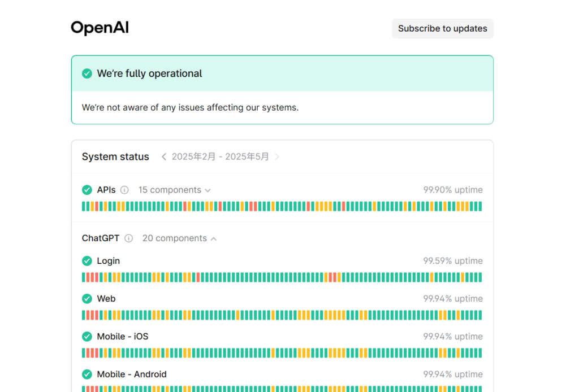Click the Mobile - iOS uptime history bar
The height and width of the screenshot is (392, 579).
(282, 353)
